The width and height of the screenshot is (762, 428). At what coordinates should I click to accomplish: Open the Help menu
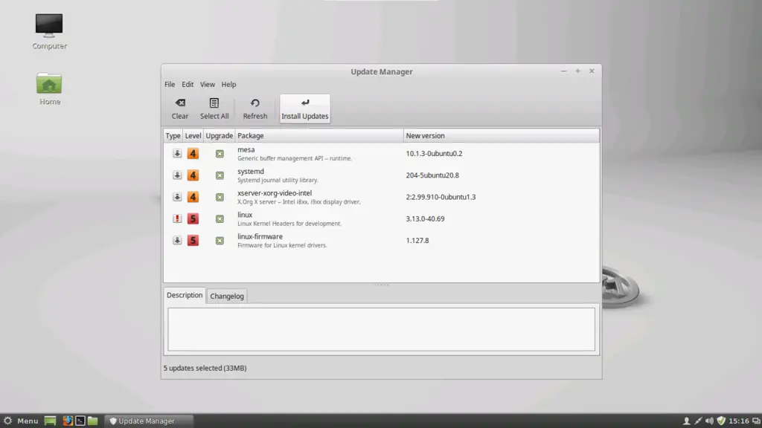pyautogui.click(x=228, y=85)
